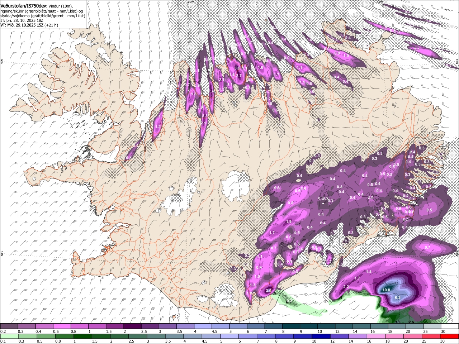Pick the upper legend dark teal swatch at 9

[308, 326]
